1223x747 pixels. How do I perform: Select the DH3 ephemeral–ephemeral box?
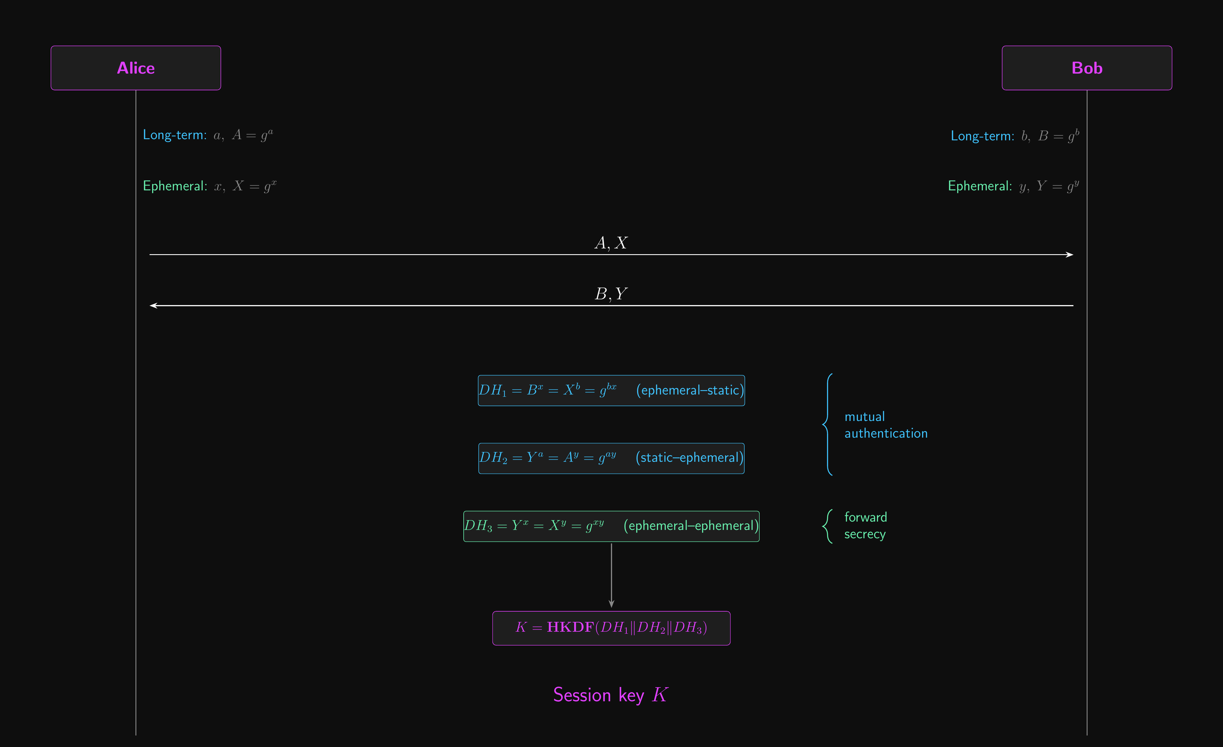(x=611, y=526)
